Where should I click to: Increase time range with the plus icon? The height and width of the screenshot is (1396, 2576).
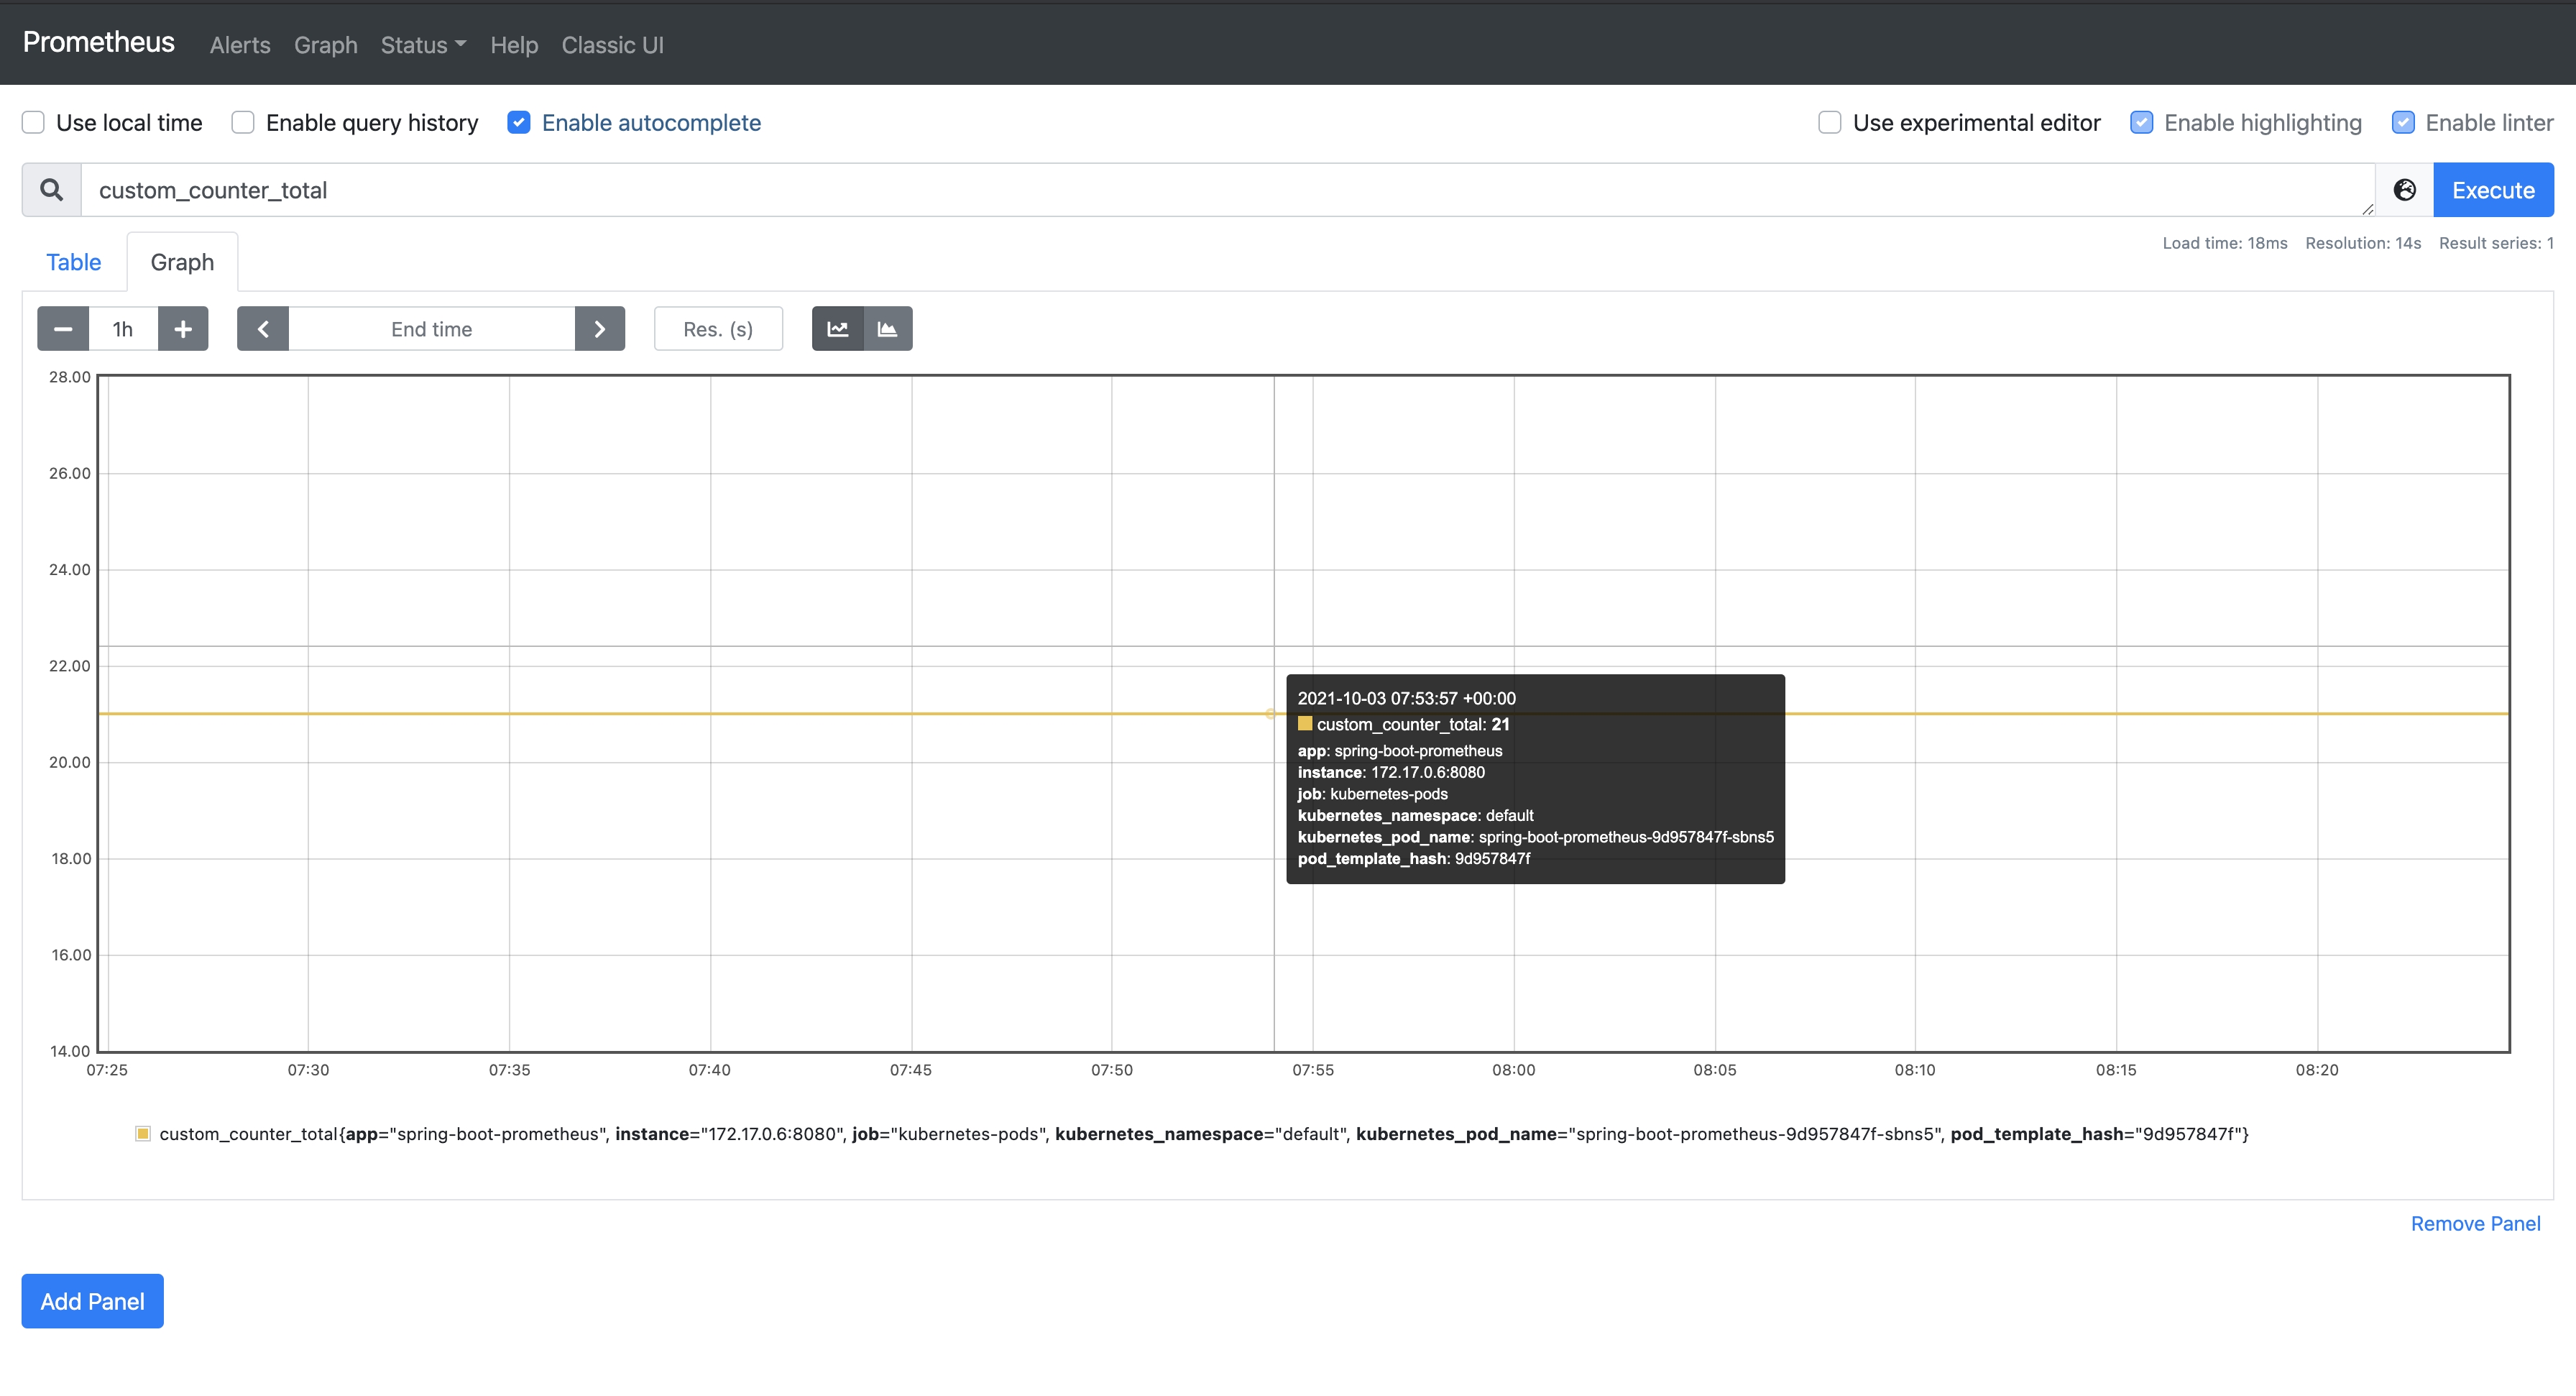click(183, 328)
